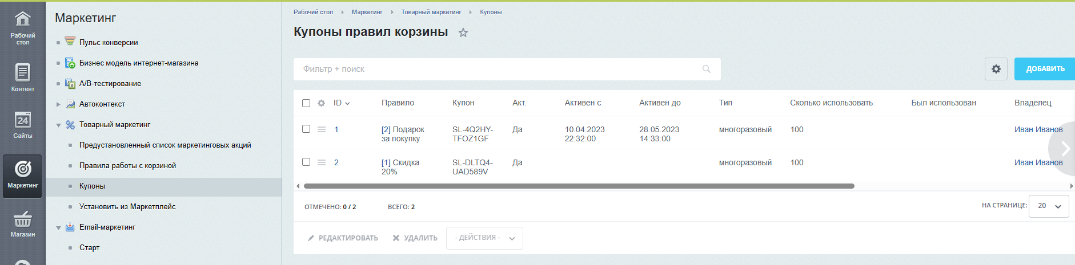Click the Редактировать button
The image size is (1075, 265).
343,238
